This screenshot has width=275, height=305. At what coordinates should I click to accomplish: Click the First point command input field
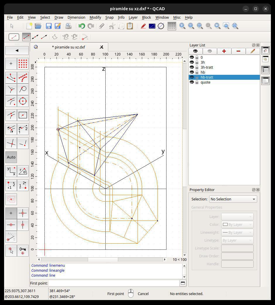(114, 283)
